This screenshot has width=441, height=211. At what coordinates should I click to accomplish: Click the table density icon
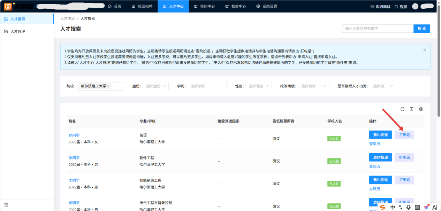[x=412, y=109]
